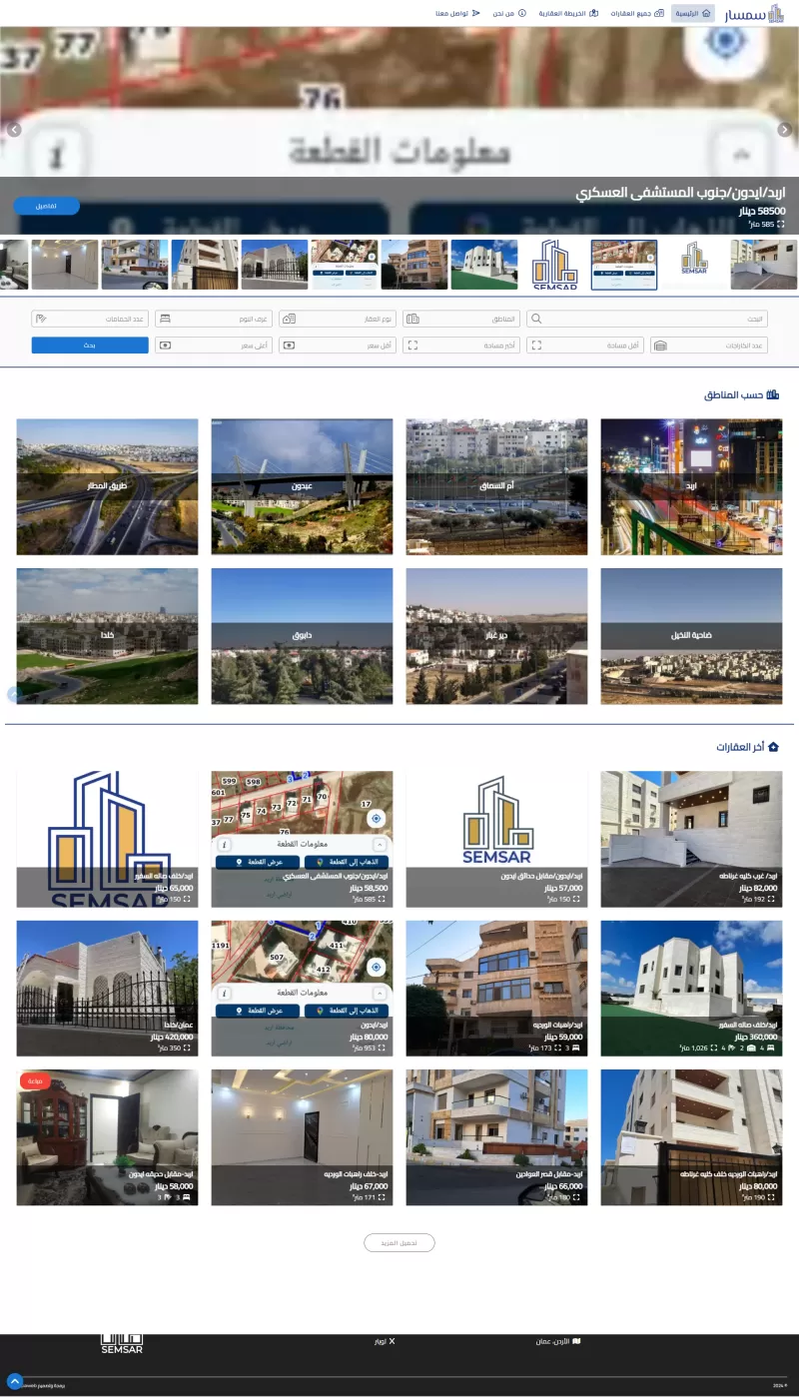This screenshot has height=1398, width=799.
Task: Click the red badge on the 58,000 listing
Action: (x=36, y=1080)
